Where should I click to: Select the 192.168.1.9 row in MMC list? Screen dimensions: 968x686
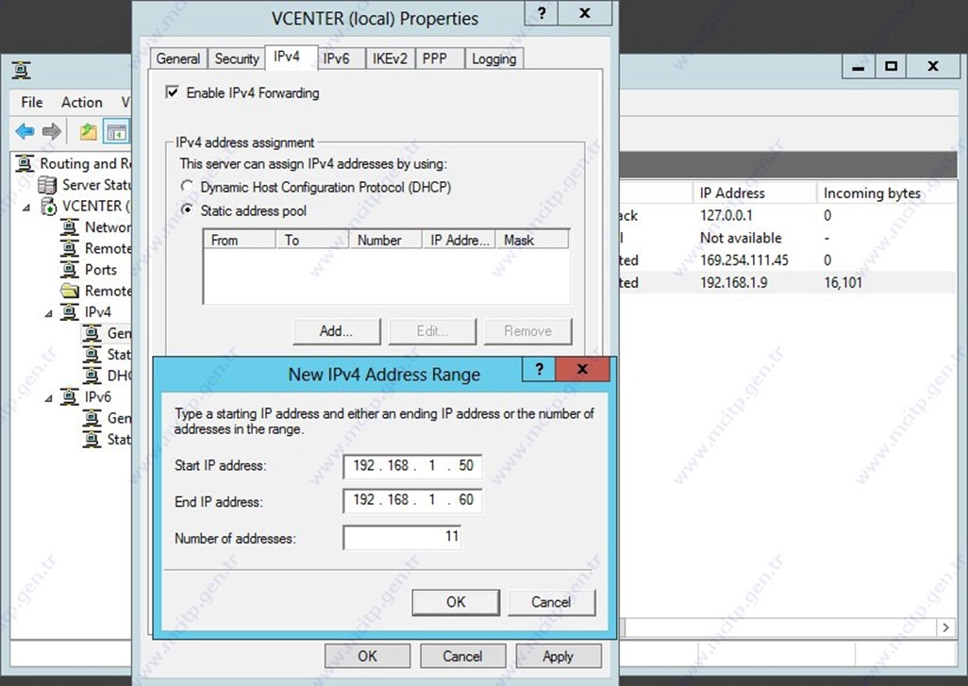(788, 282)
